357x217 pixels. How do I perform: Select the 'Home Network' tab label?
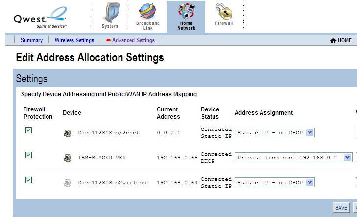186,26
